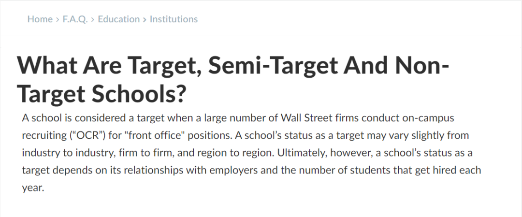Go to the Home breadcrumb link
Viewport: 522px width, 217px height.
tap(40, 19)
